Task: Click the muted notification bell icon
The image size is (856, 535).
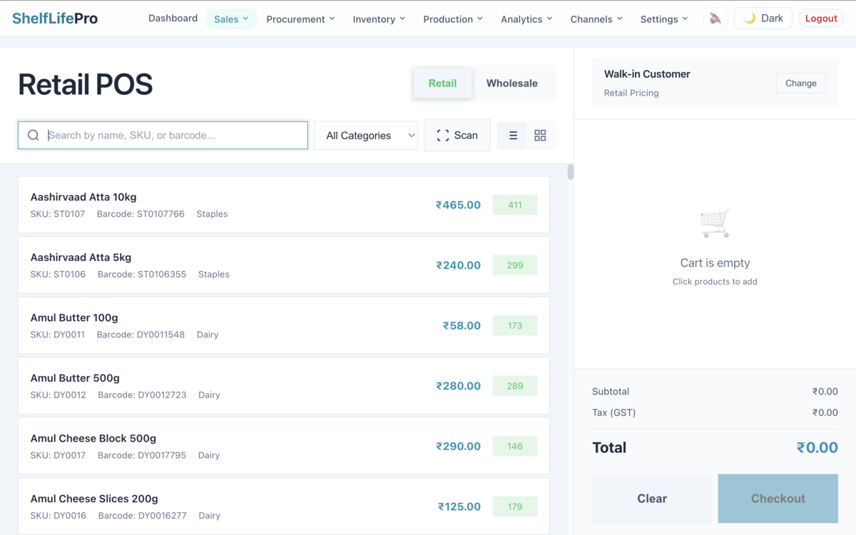Action: click(x=715, y=18)
